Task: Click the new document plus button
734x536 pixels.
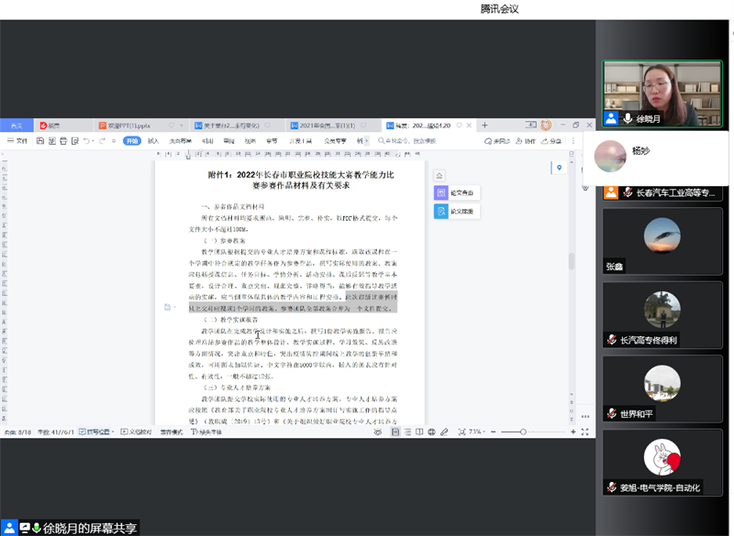Action: coord(484,124)
